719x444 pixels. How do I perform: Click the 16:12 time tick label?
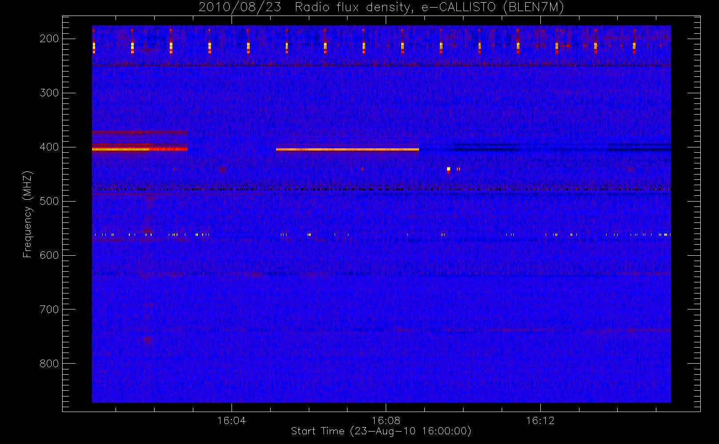click(x=540, y=420)
